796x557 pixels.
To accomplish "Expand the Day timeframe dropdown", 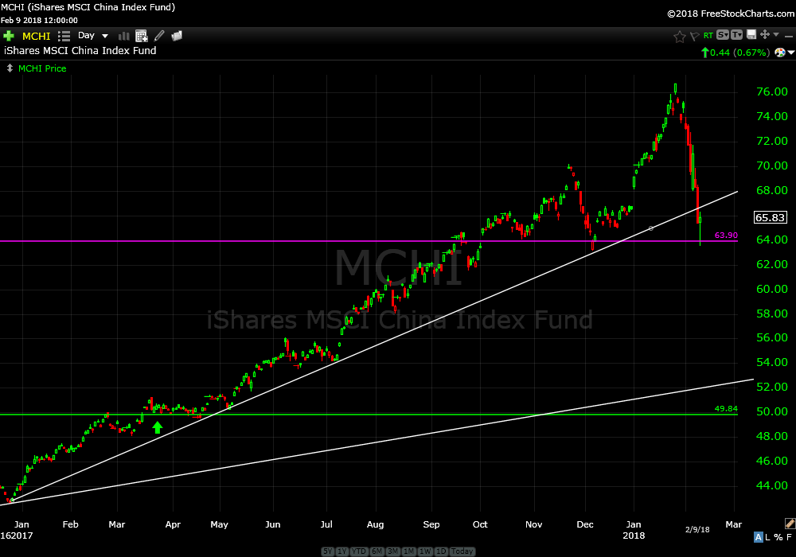I will click(105, 36).
